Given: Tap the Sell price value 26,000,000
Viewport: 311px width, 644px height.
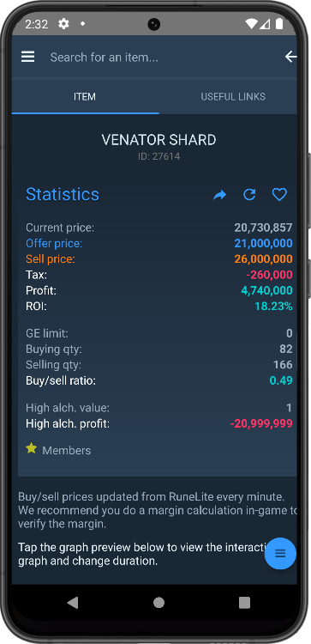Looking at the screenshot, I should coord(264,259).
